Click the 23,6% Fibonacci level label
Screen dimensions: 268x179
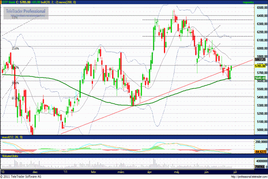pos(16,48)
